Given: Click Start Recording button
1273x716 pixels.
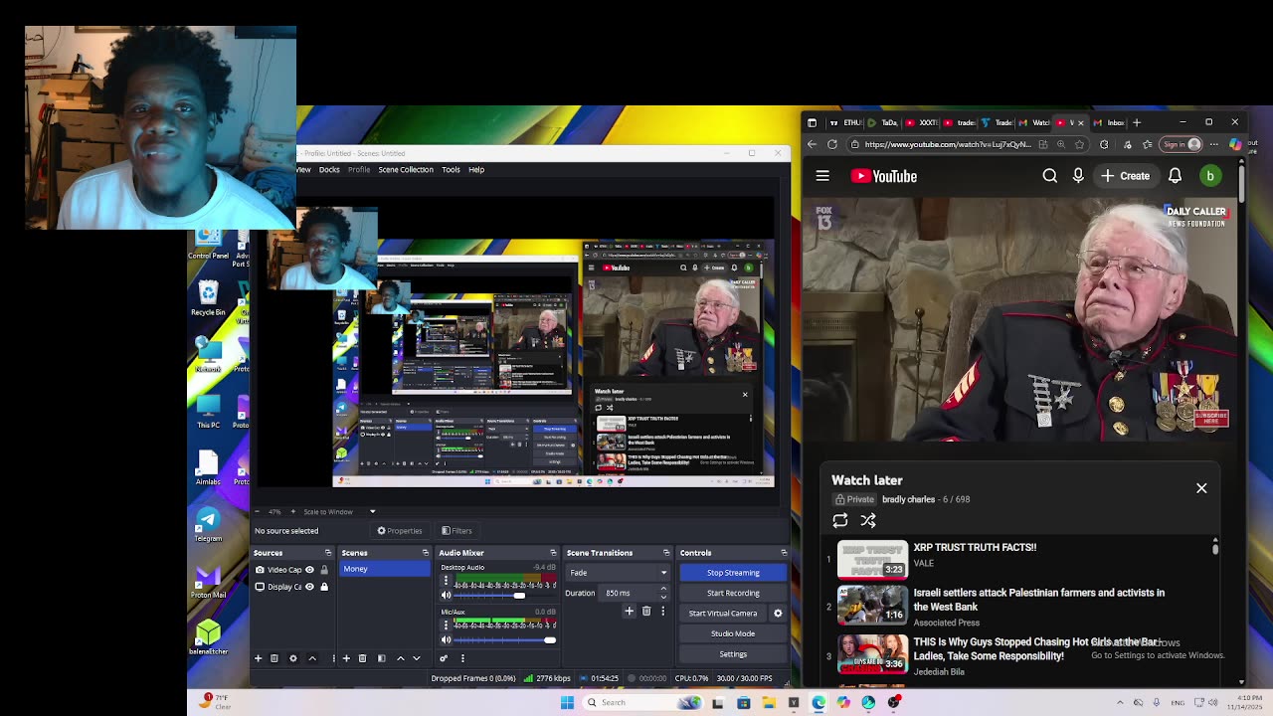Looking at the screenshot, I should [733, 593].
